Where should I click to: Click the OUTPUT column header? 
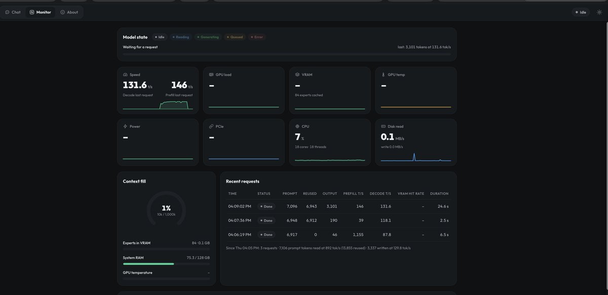click(x=330, y=194)
